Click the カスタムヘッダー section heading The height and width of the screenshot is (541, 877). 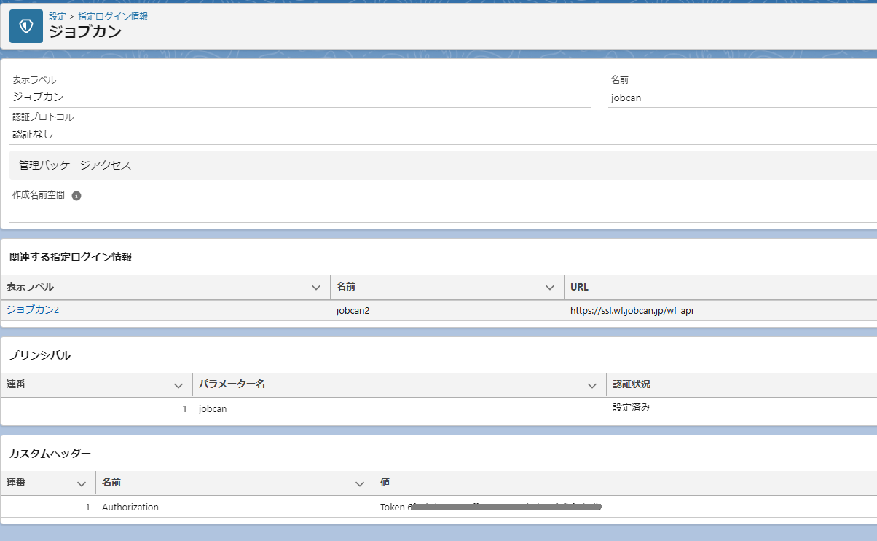point(50,454)
